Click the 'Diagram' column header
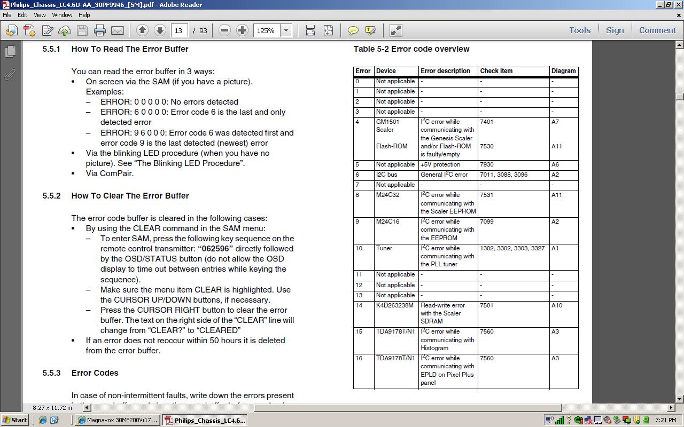The height and width of the screenshot is (427, 684). coord(563,71)
